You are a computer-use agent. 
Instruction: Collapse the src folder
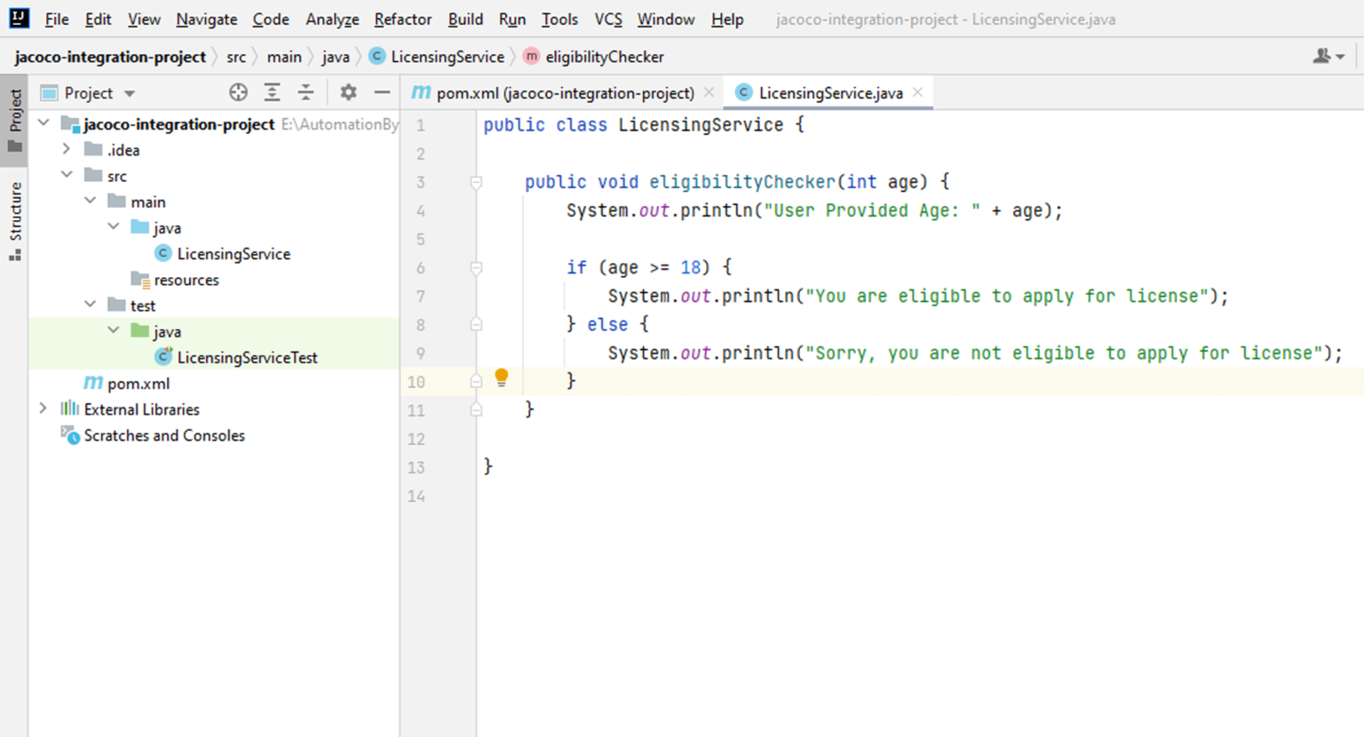67,175
